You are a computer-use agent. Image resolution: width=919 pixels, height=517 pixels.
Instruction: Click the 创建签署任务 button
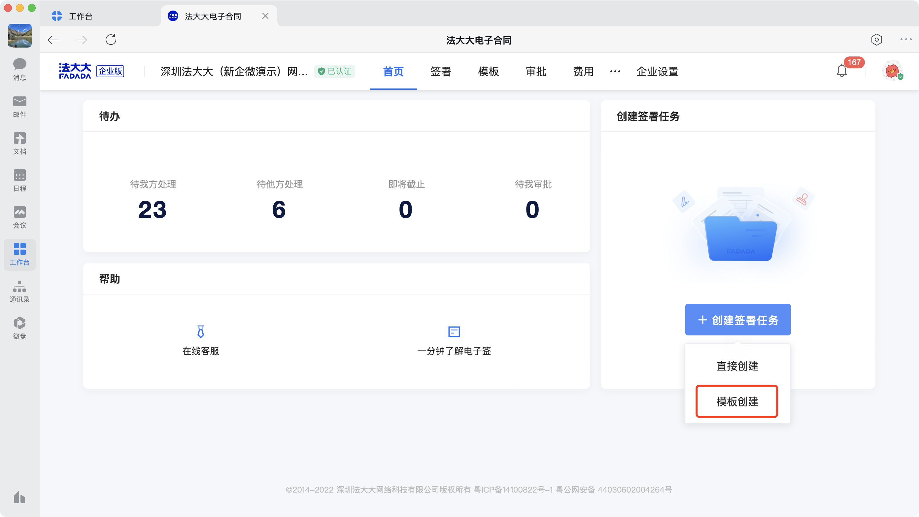tap(738, 320)
